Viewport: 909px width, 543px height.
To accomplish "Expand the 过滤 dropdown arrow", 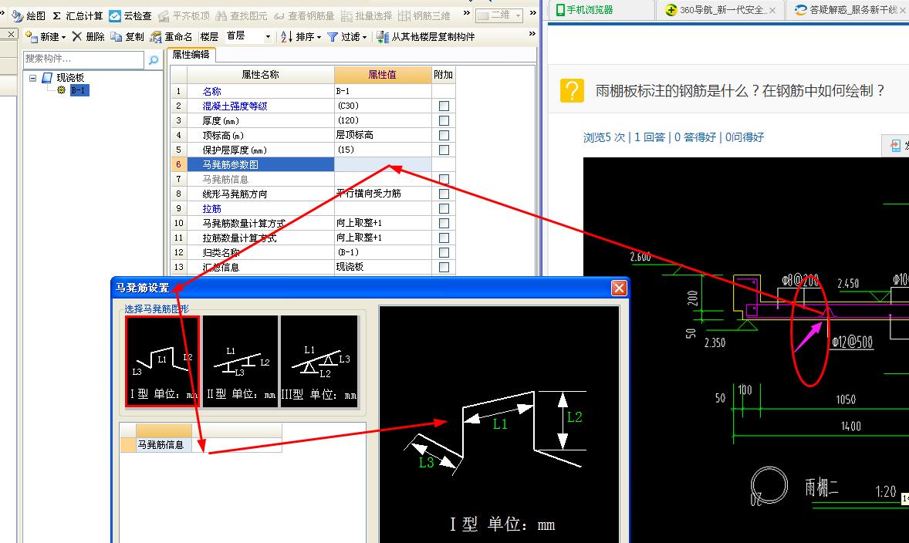I will [x=365, y=37].
